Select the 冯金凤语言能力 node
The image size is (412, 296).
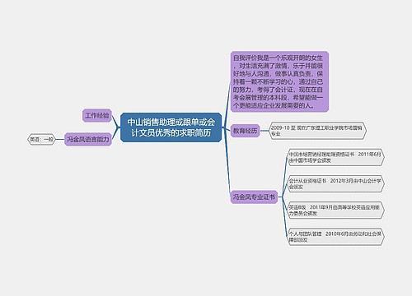pos(88,139)
